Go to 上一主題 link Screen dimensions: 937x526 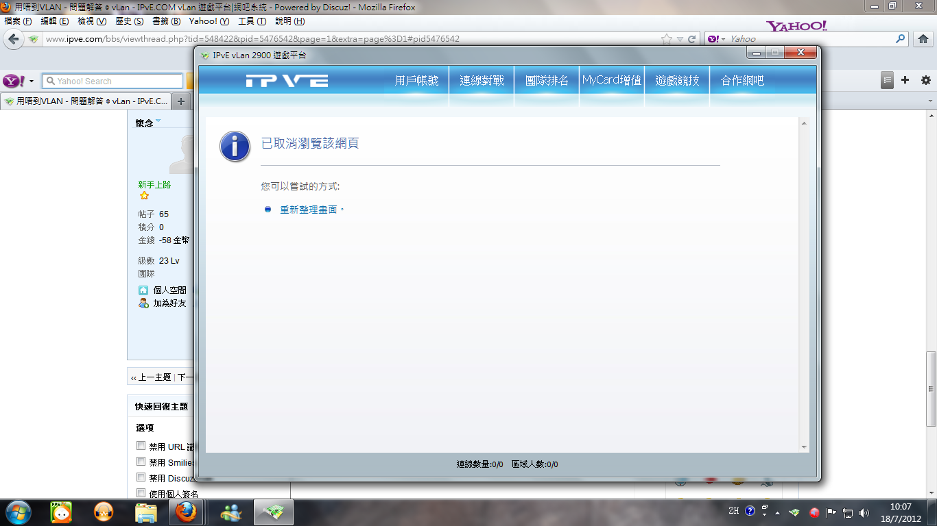pyautogui.click(x=155, y=377)
